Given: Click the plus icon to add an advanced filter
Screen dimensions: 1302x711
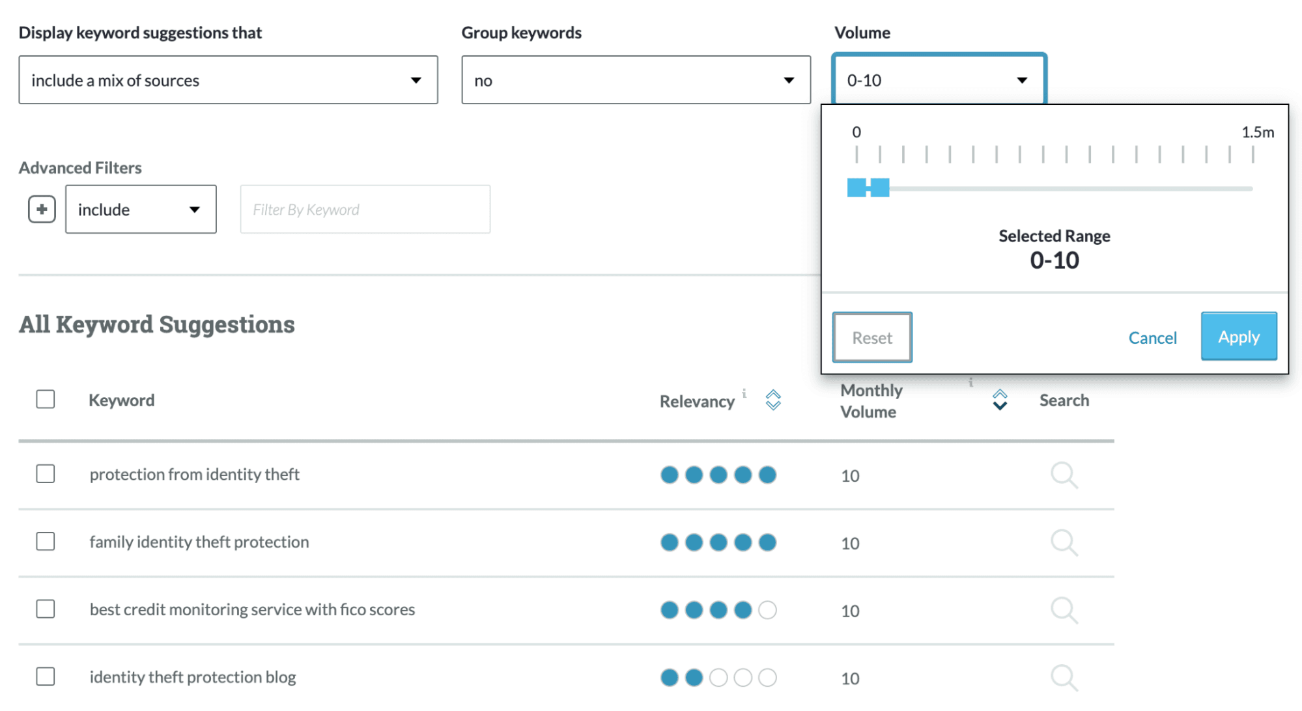Looking at the screenshot, I should coord(41,209).
